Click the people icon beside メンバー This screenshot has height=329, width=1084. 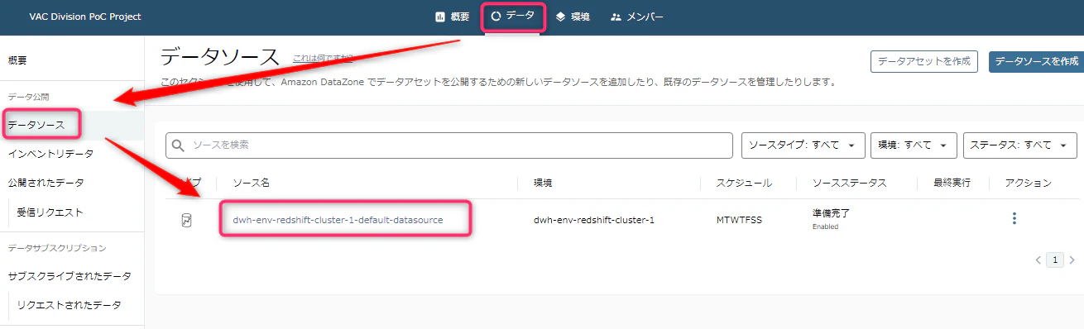[x=616, y=17]
